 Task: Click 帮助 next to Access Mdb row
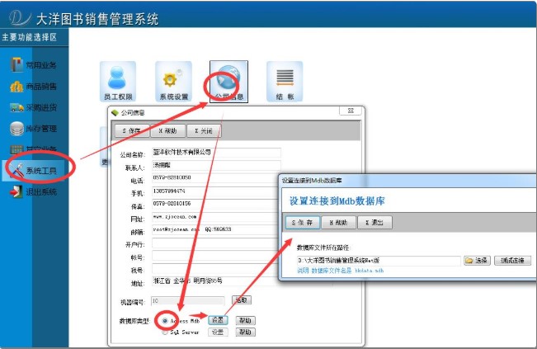tap(245, 321)
